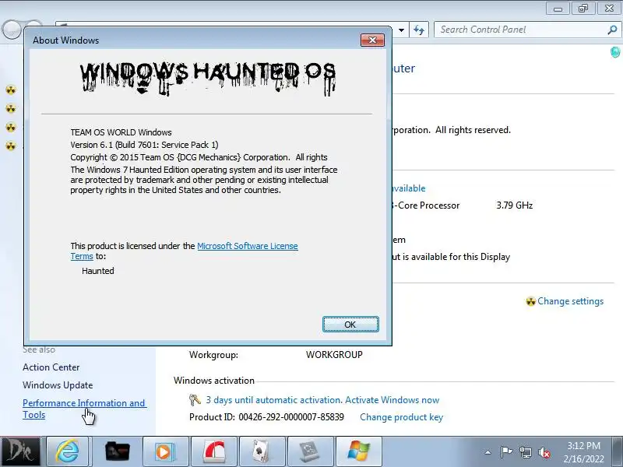The width and height of the screenshot is (623, 467).
Task: Click Version 6.1 Build 7601 text
Action: [x=144, y=145]
